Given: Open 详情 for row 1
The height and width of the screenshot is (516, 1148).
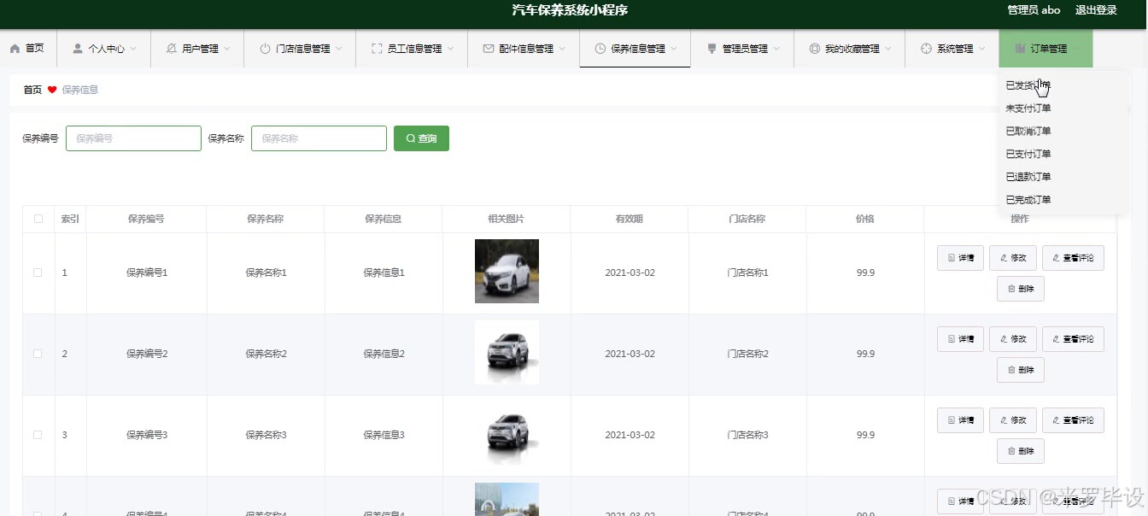Looking at the screenshot, I should tap(960, 258).
